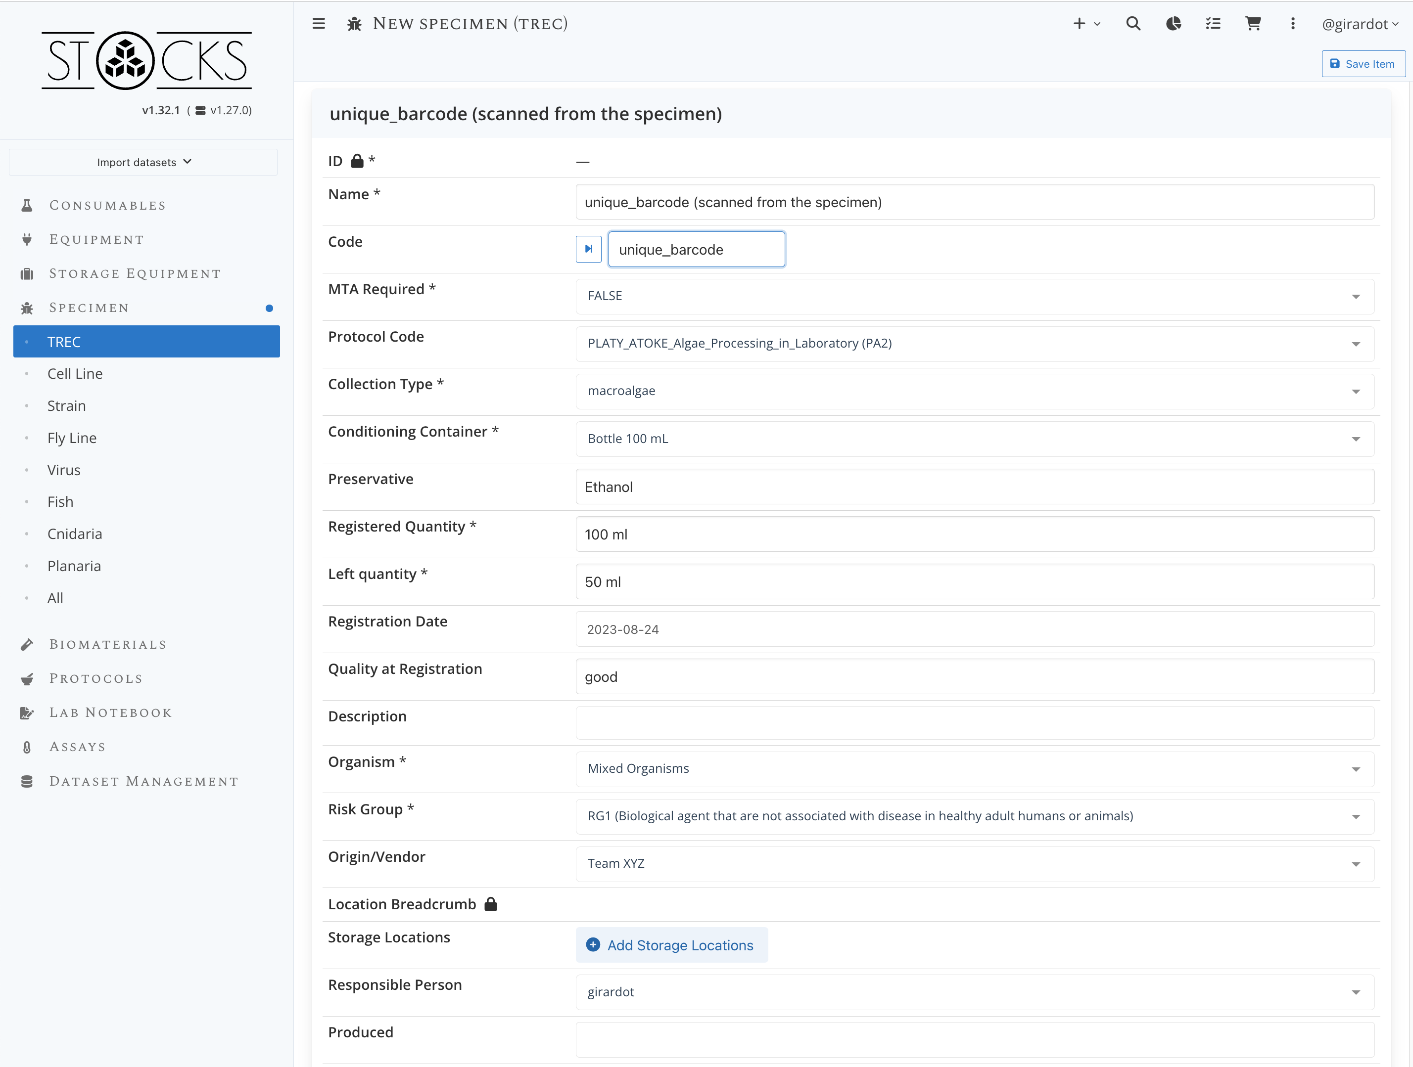Click the Protocols mortar icon
This screenshot has width=1413, height=1067.
click(27, 679)
